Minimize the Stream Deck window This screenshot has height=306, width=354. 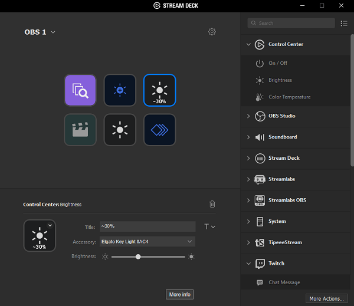pyautogui.click(x=302, y=6)
